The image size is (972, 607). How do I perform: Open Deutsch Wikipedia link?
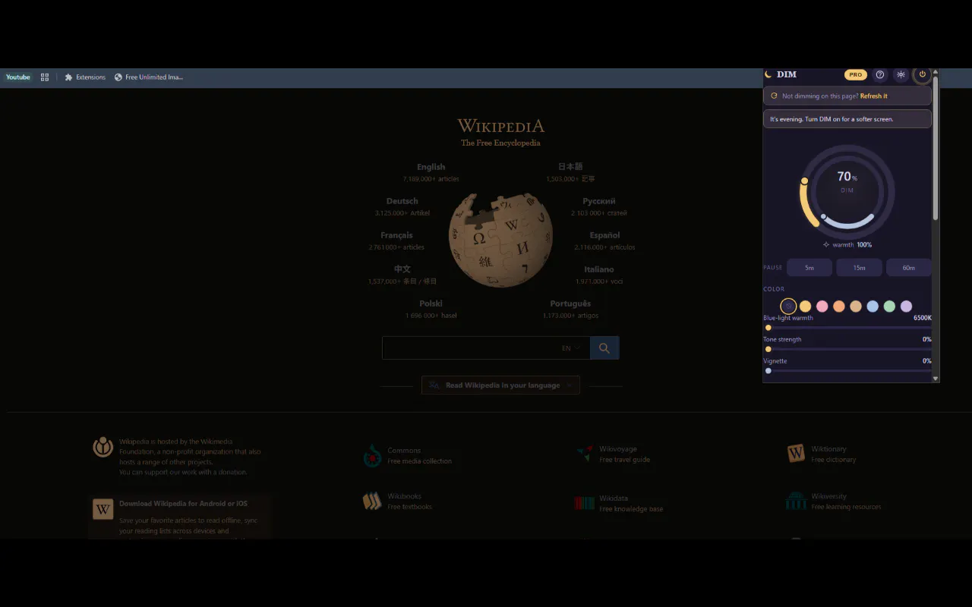pos(402,201)
